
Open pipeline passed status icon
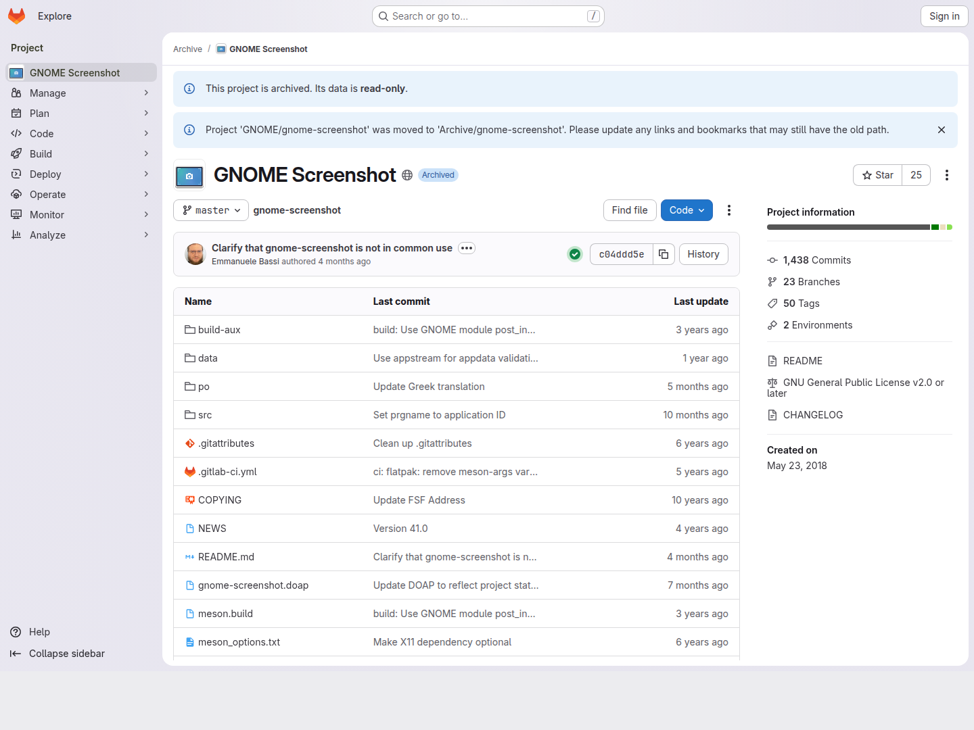pos(575,254)
